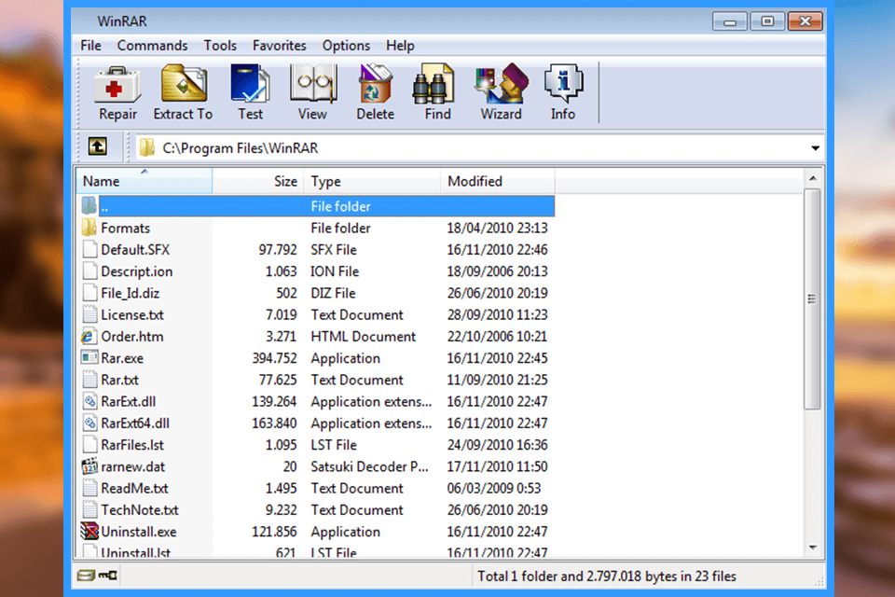Click the scrollbar up arrow

pos(813,179)
